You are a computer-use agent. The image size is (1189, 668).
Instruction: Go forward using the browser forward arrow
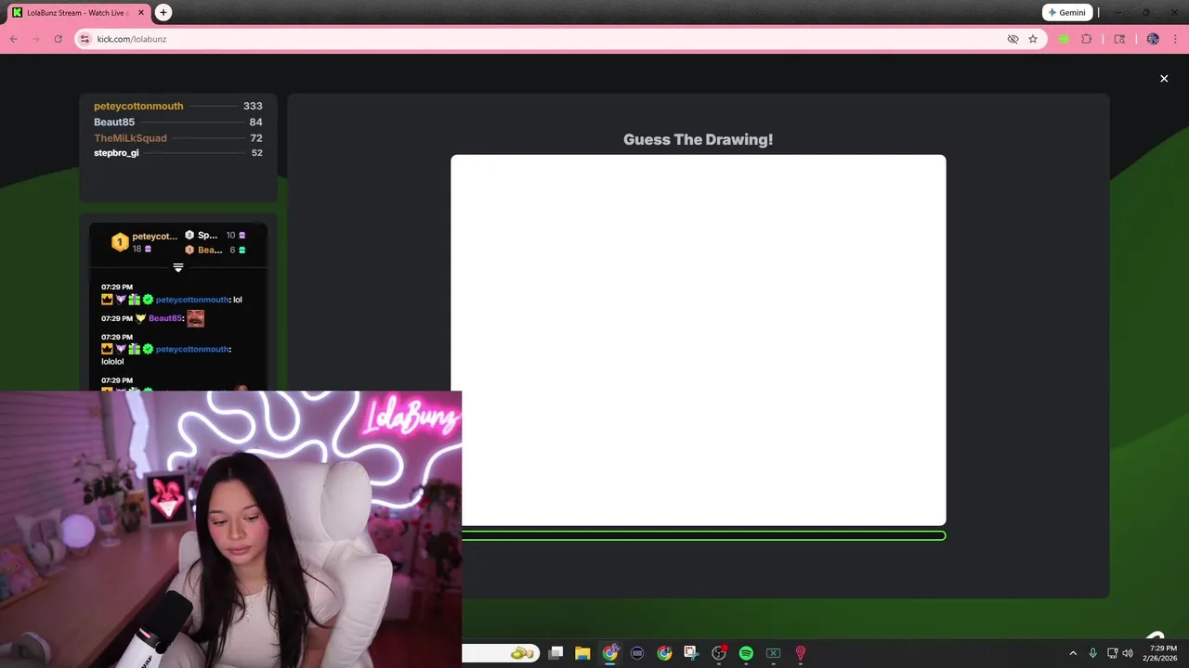36,39
